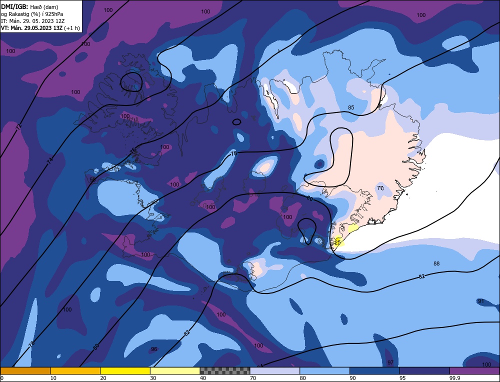Click the humidity value '97' on the map
Viewport: 500px width, 382px height.
(x=390, y=362)
